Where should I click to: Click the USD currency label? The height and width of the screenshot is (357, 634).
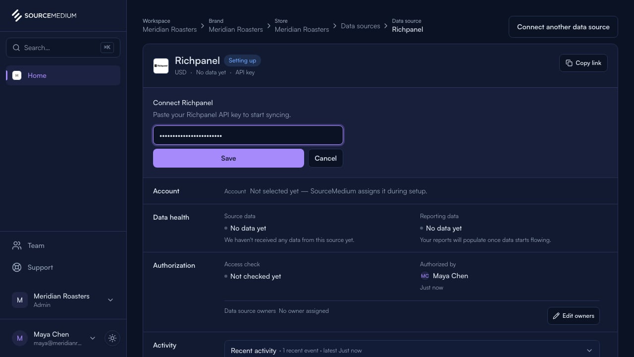(180, 72)
